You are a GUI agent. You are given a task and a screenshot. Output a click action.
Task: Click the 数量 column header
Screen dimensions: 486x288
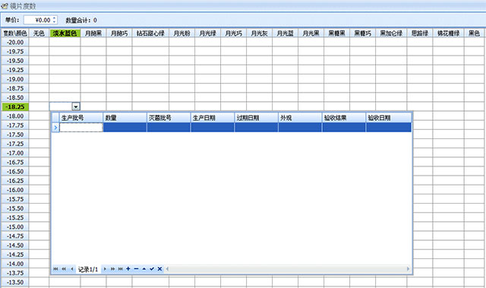[x=125, y=118]
